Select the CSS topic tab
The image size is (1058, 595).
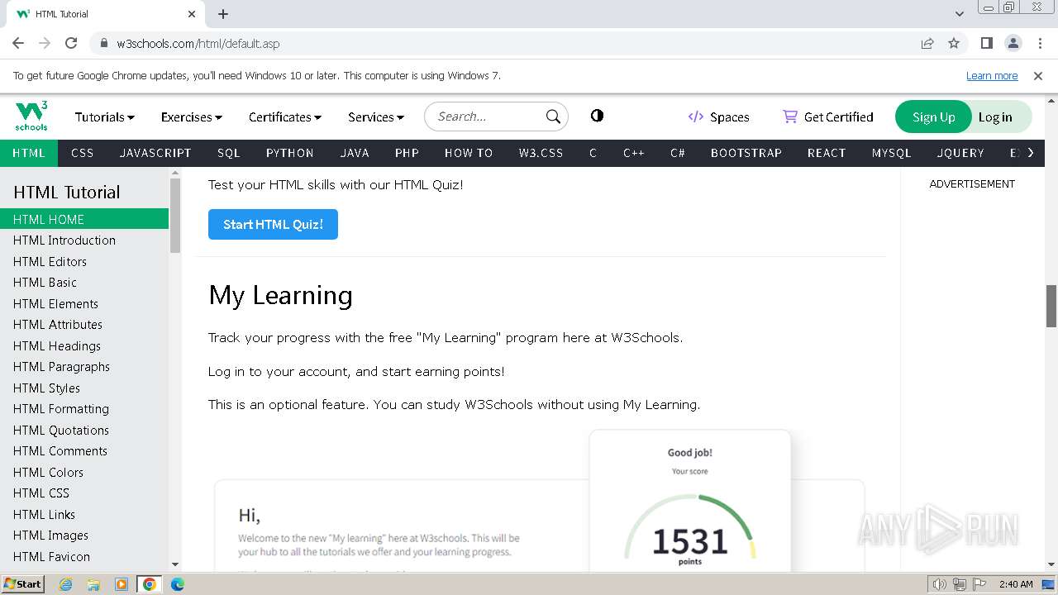[83, 153]
